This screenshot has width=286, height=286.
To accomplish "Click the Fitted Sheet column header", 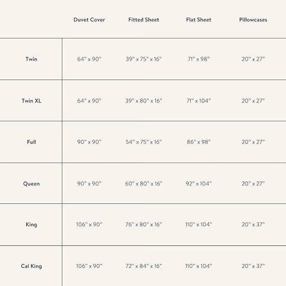I will point(144,20).
